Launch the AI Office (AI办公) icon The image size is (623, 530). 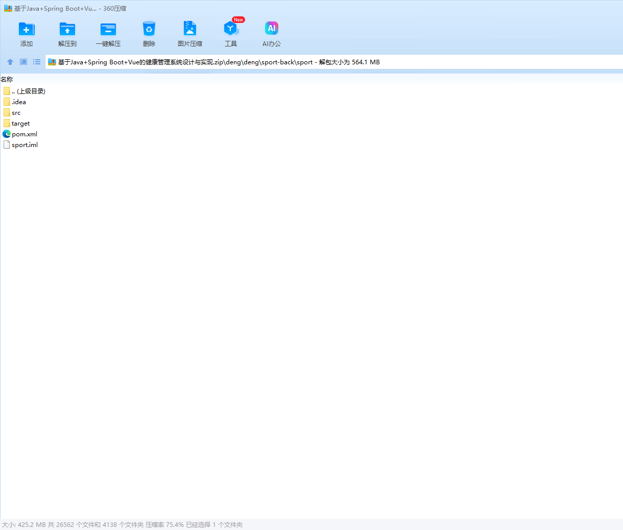(x=272, y=28)
